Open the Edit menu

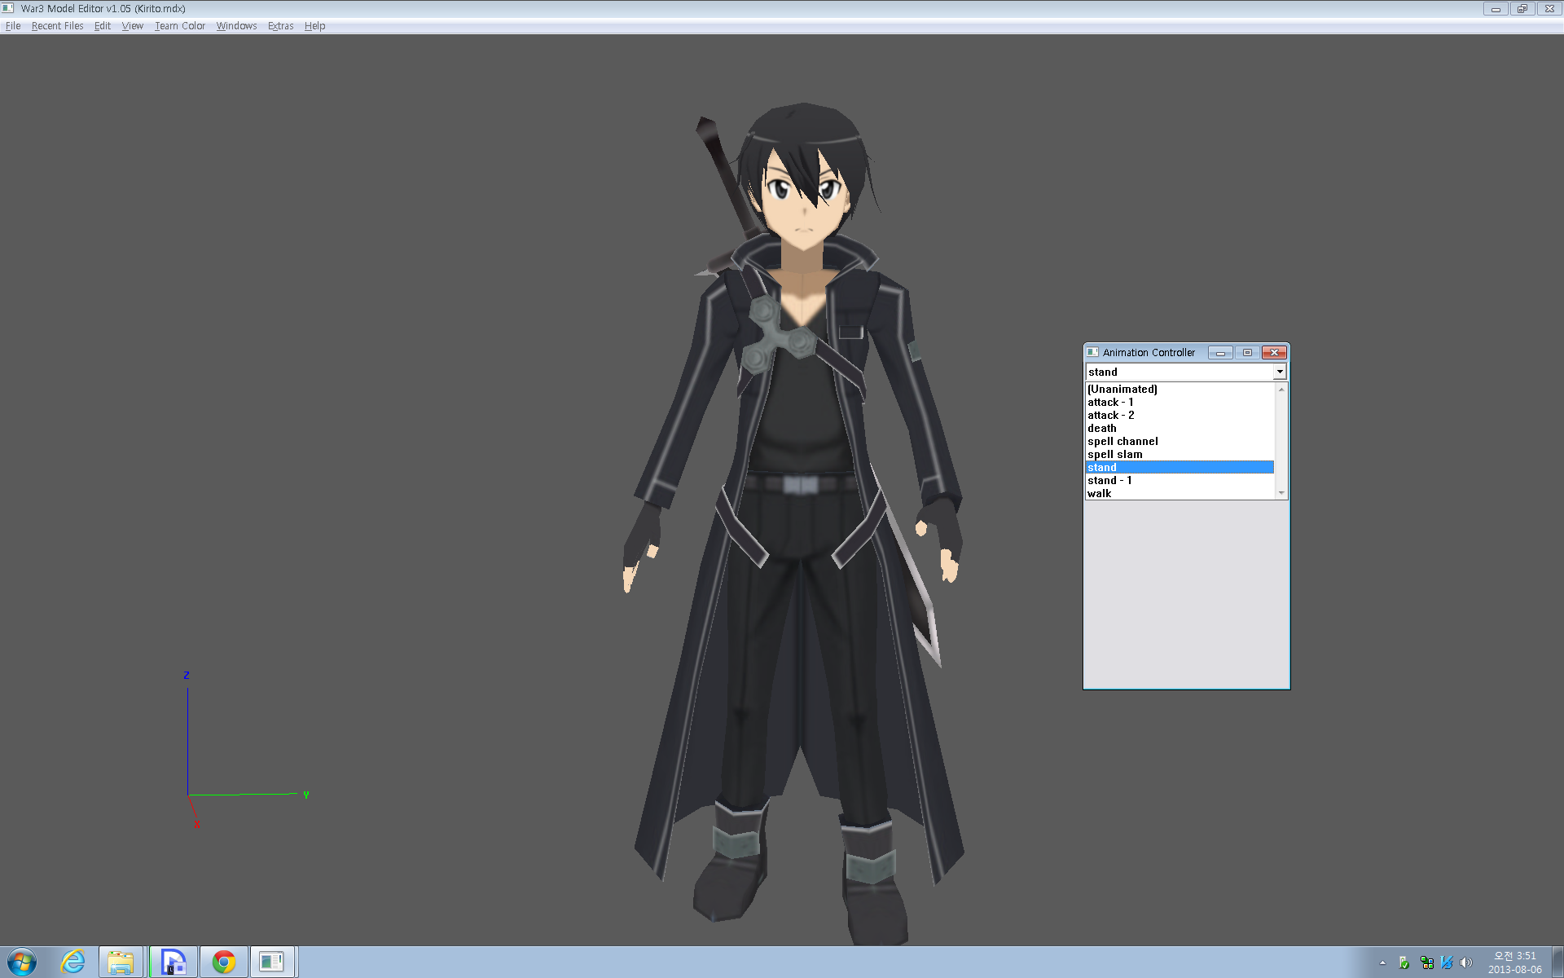point(103,26)
